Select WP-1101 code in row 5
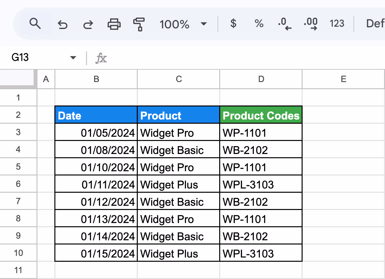 pos(261,167)
